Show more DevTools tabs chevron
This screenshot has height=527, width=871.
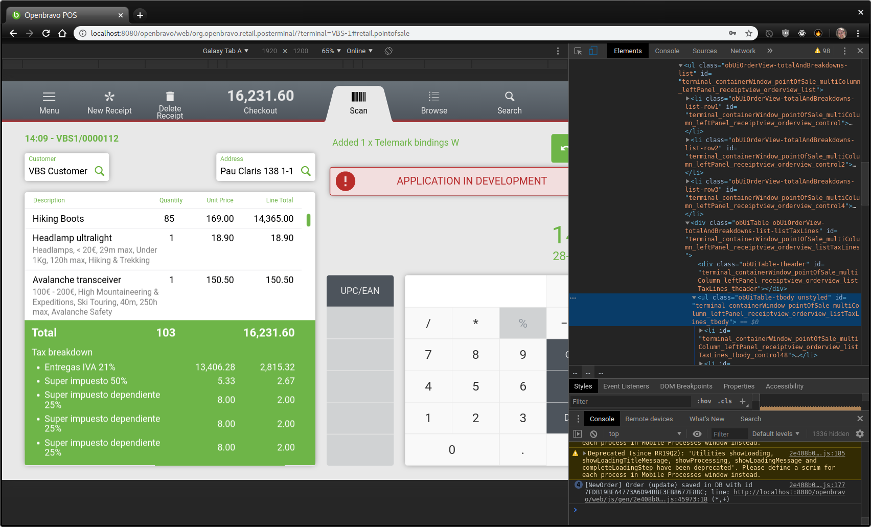tap(770, 51)
